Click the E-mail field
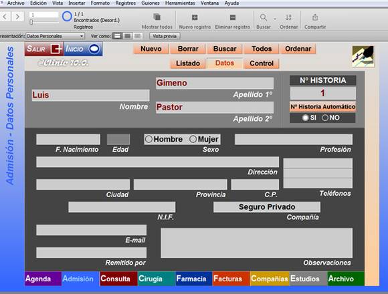Screen dimensions: 388x294 [x=91, y=230]
